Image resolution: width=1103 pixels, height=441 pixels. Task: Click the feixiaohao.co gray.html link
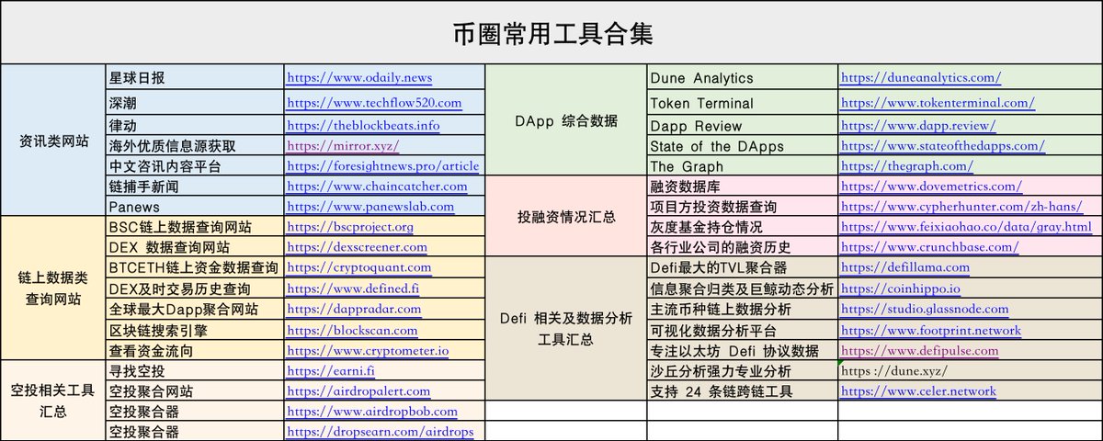[x=966, y=227]
